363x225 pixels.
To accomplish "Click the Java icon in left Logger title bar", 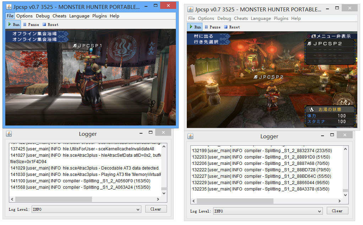I will pyautogui.click(x=9, y=134).
